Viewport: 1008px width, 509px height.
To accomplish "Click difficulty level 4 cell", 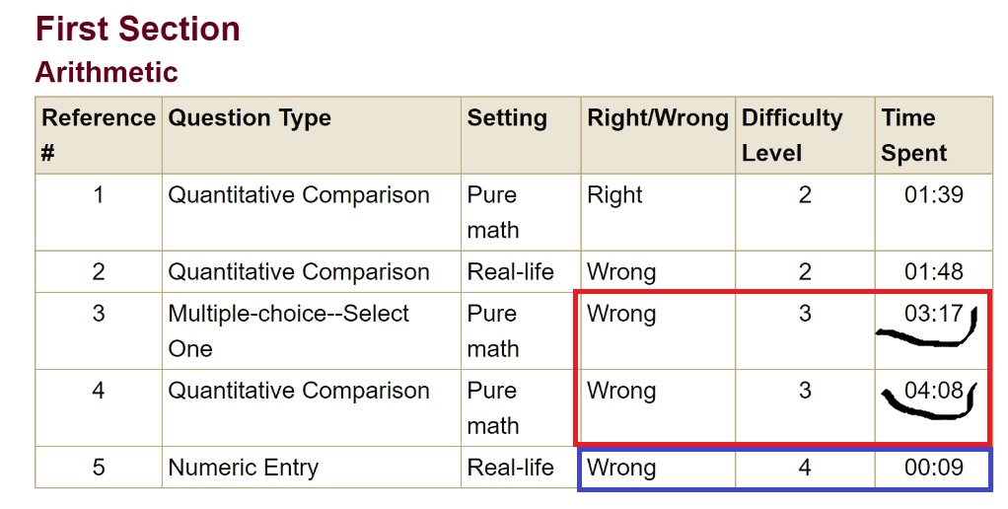I will tap(805, 468).
